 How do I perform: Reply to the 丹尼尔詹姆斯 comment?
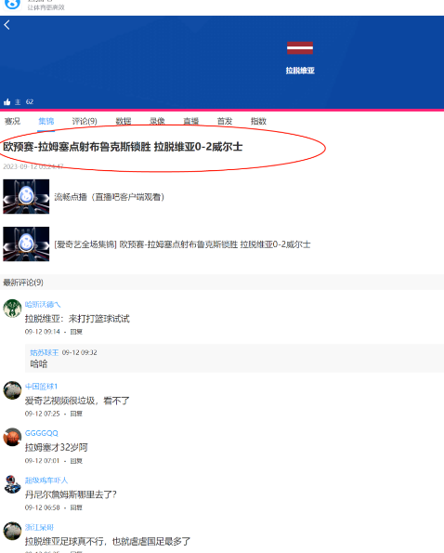[x=76, y=507]
